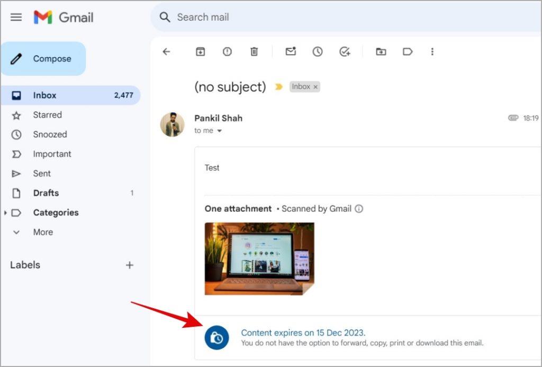The height and width of the screenshot is (367, 542).
Task: Mark the email as unread
Action: pos(291,51)
